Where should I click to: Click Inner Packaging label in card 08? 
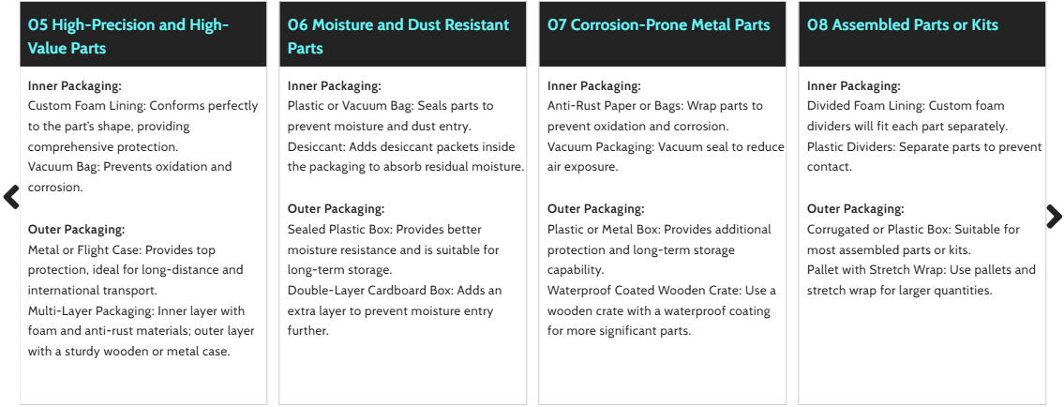click(x=854, y=85)
